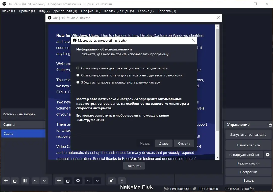Click Запустить трансляцию button
The height and width of the screenshot is (192, 273).
(248, 135)
